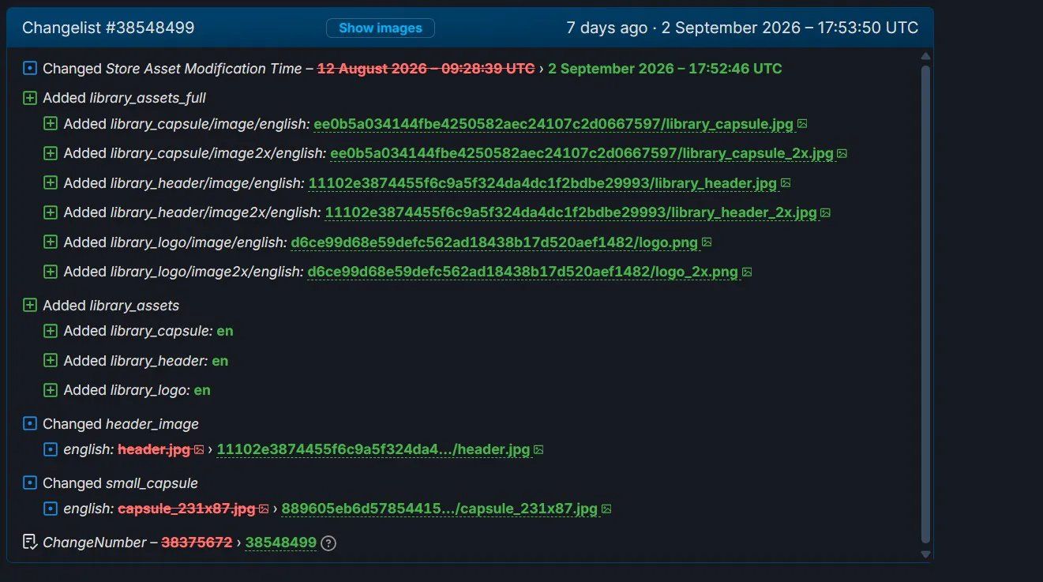Click scrollbar down arrow
Image resolution: width=1043 pixels, height=582 pixels.
926,554
